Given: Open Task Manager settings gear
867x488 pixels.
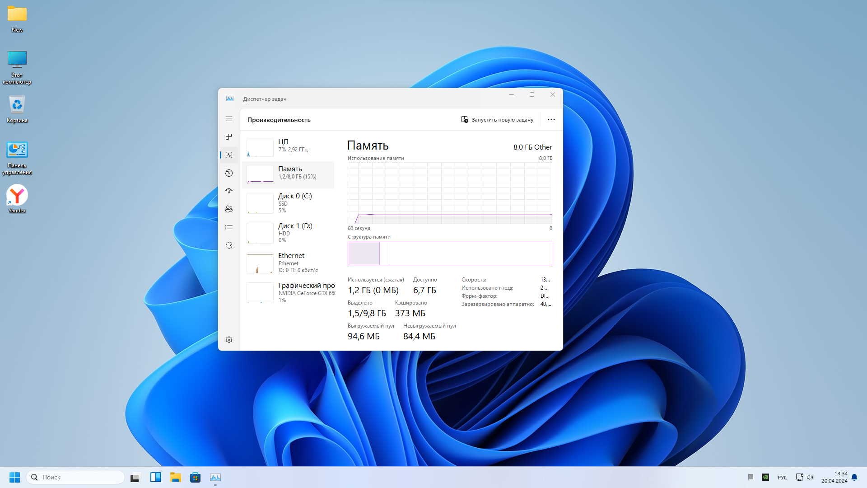Looking at the screenshot, I should coord(229,340).
